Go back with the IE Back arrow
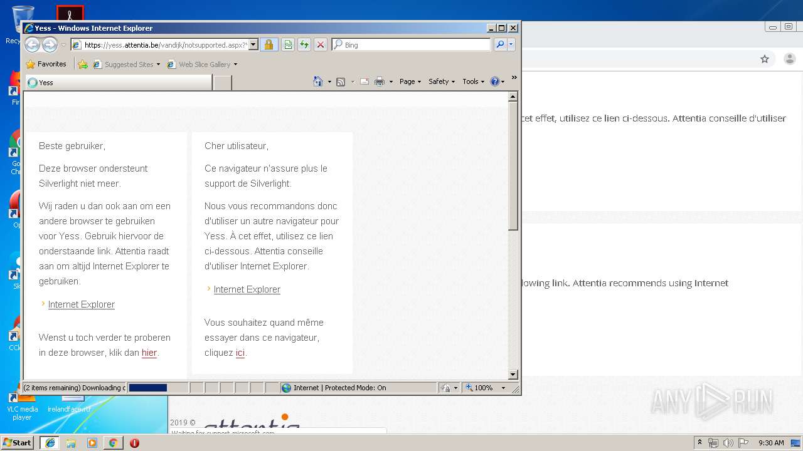This screenshot has height=451, width=803. 32,44
